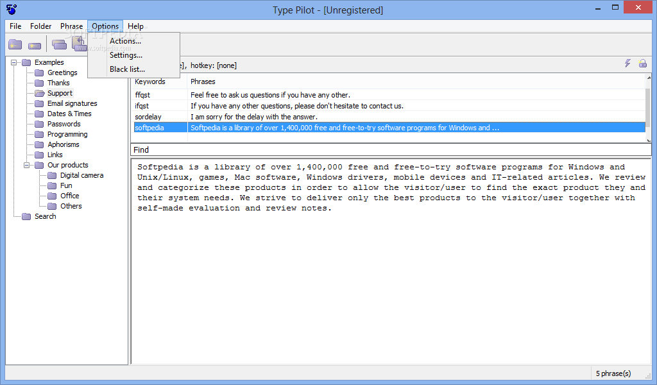
Task: Click the Dates & Times folder icon
Action: point(39,114)
